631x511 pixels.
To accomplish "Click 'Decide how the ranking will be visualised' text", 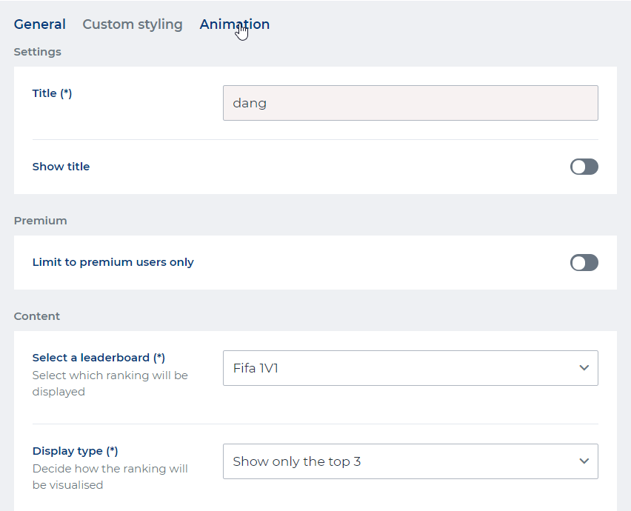I will (110, 477).
